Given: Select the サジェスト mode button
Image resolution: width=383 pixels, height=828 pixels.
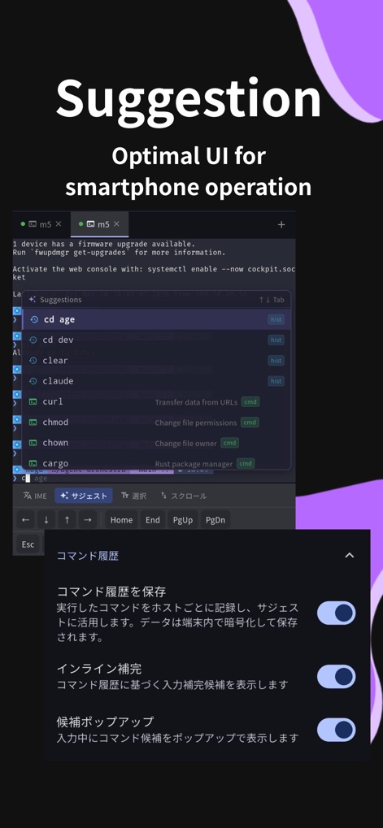Looking at the screenshot, I should 84,496.
